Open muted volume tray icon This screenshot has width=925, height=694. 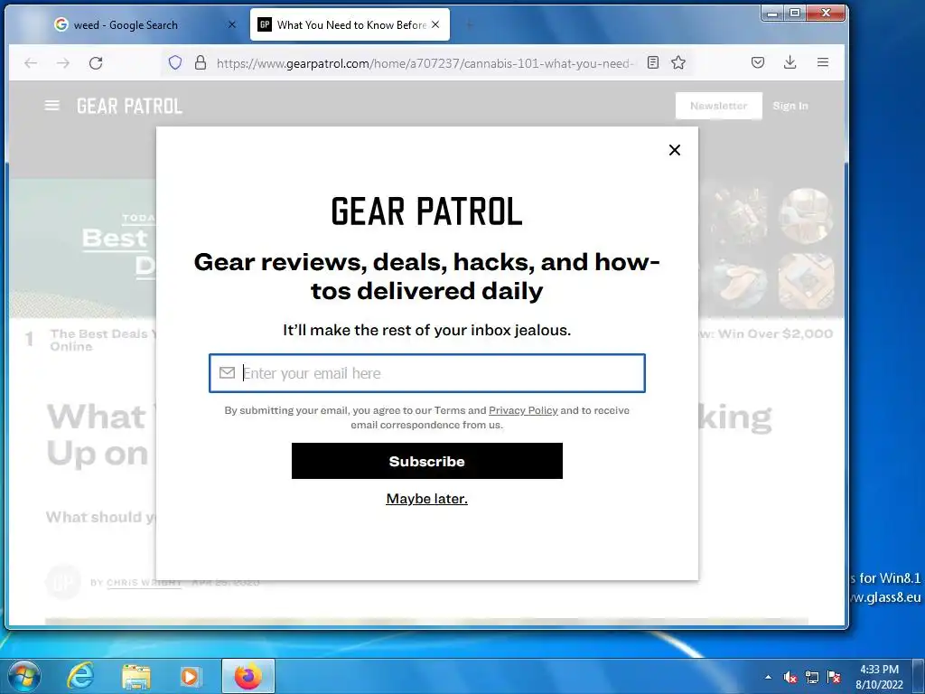(x=790, y=677)
